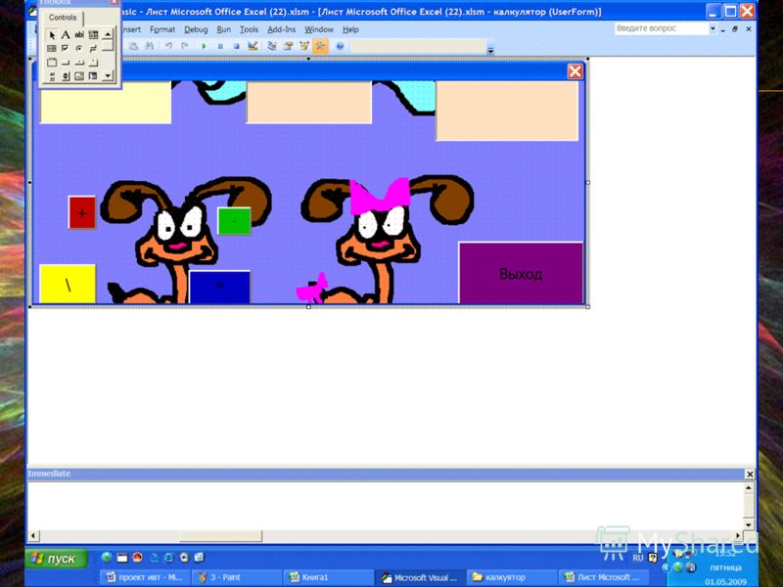Open the Format menu
Image resolution: width=783 pixels, height=587 pixels.
(162, 29)
